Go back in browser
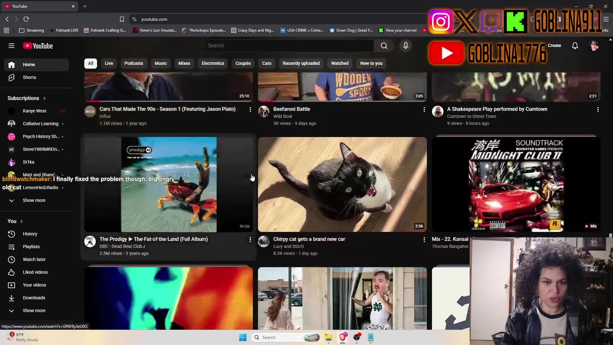The image size is (613, 345). pos(7,19)
